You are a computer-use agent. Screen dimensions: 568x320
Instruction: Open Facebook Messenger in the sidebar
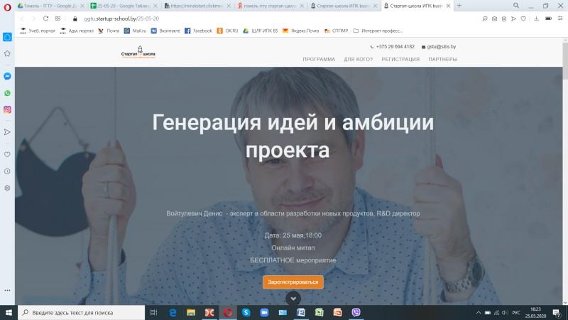coord(7,76)
